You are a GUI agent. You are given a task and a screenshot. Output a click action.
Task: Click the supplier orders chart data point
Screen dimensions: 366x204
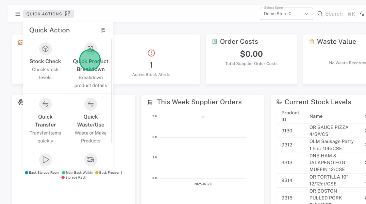pos(203,117)
